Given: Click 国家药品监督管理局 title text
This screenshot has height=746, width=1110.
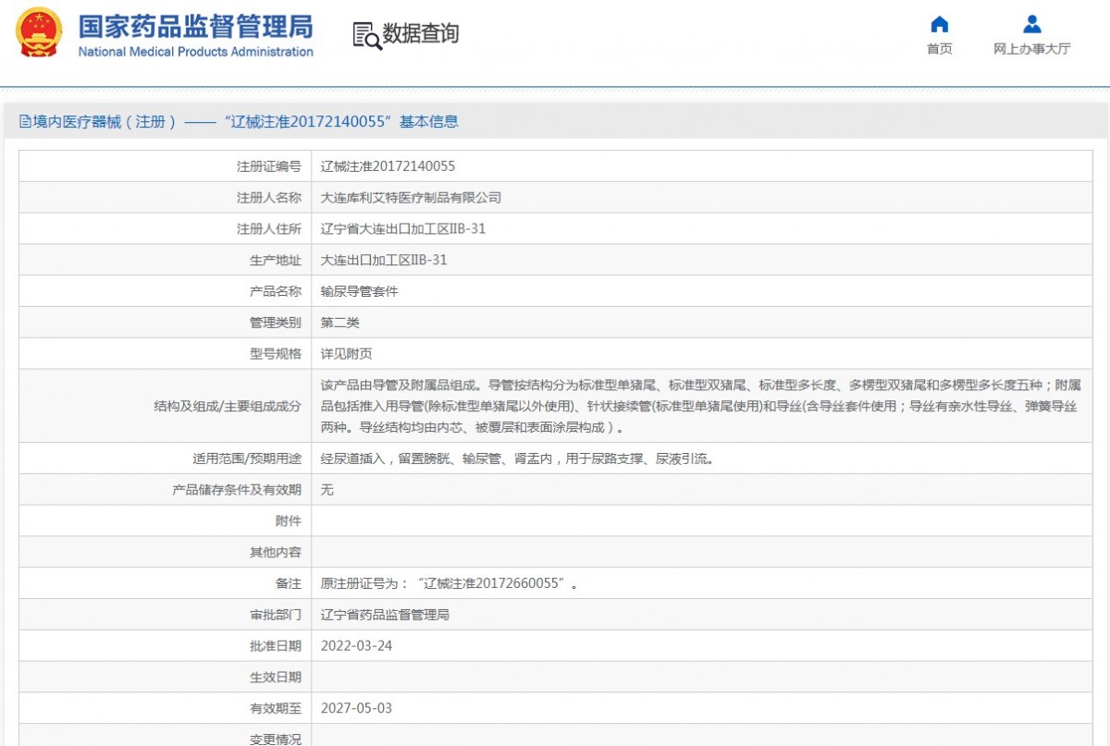Looking at the screenshot, I should (x=195, y=25).
